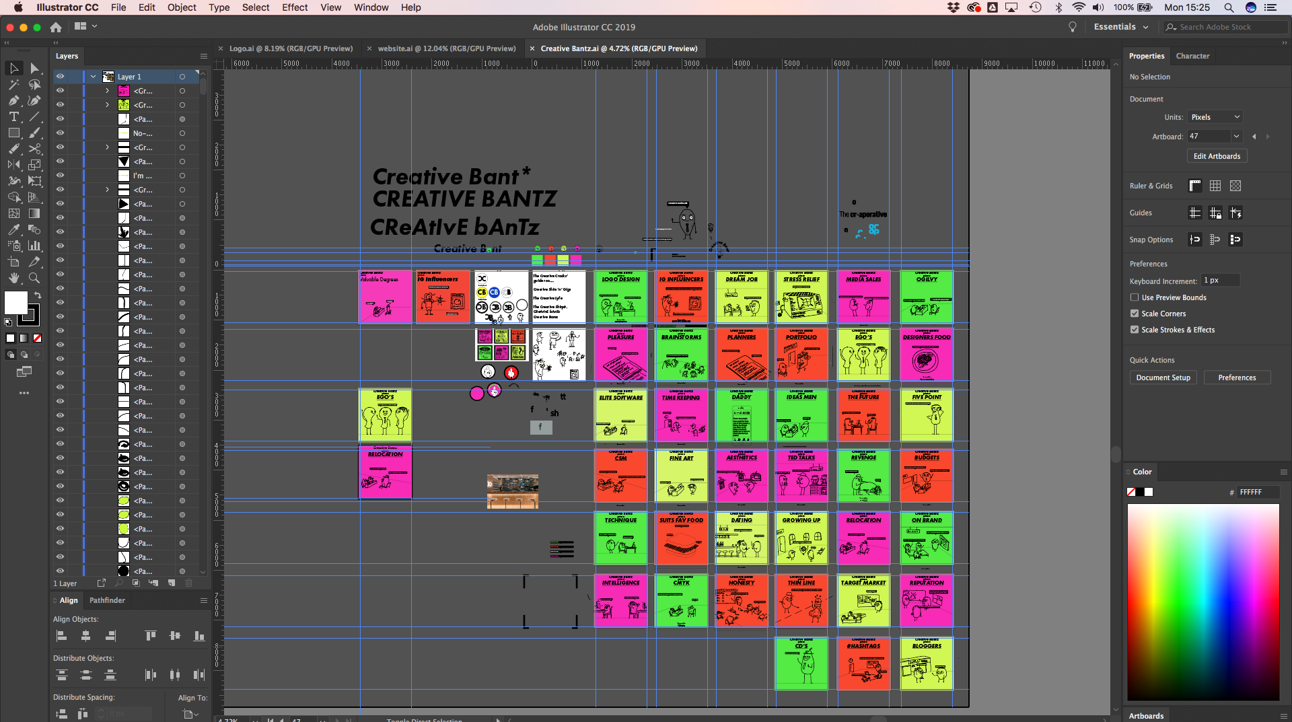Select the Selection (black arrow) tool

[13, 68]
